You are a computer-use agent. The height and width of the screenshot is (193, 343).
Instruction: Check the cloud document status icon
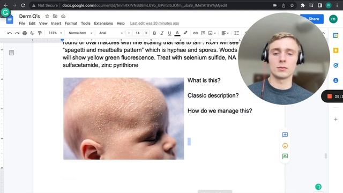click(63, 16)
